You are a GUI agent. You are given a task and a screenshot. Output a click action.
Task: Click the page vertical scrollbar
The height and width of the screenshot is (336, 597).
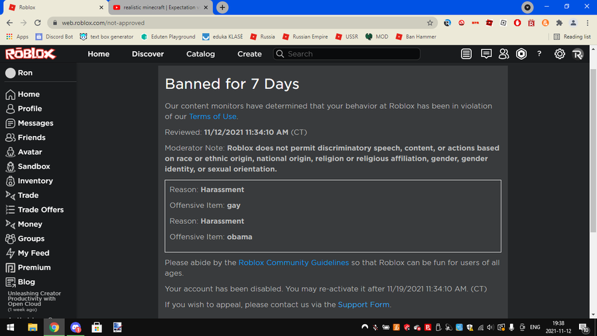[593, 151]
